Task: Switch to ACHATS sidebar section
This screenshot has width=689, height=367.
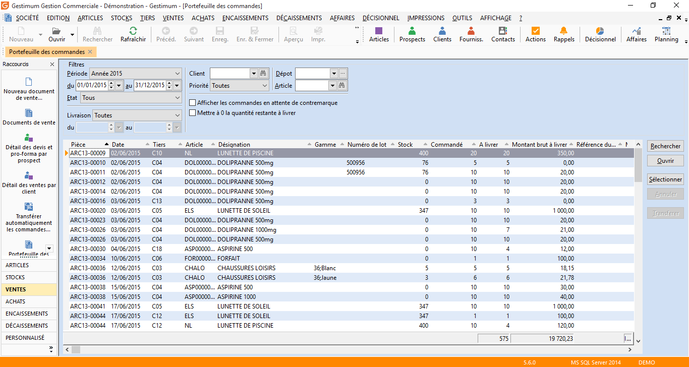Action: tap(29, 301)
